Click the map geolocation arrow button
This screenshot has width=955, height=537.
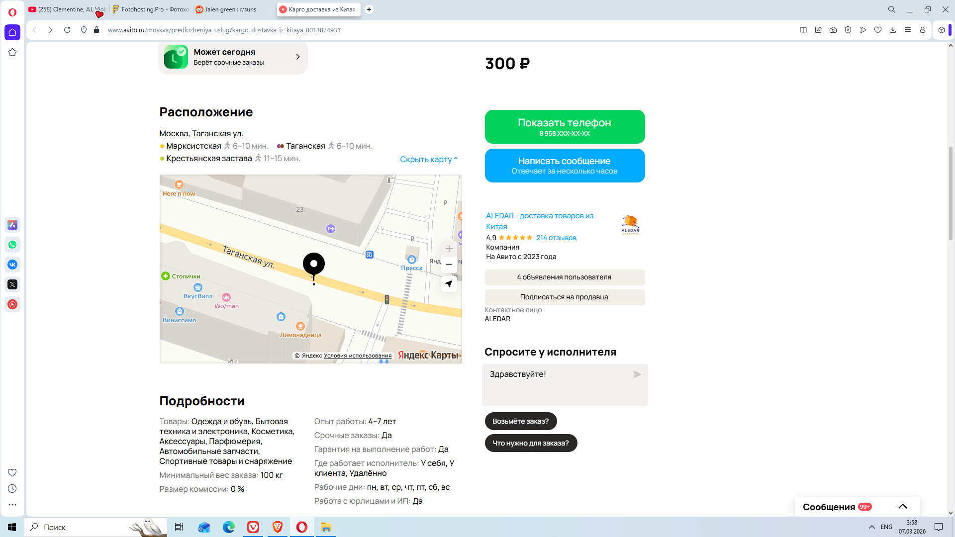[449, 284]
